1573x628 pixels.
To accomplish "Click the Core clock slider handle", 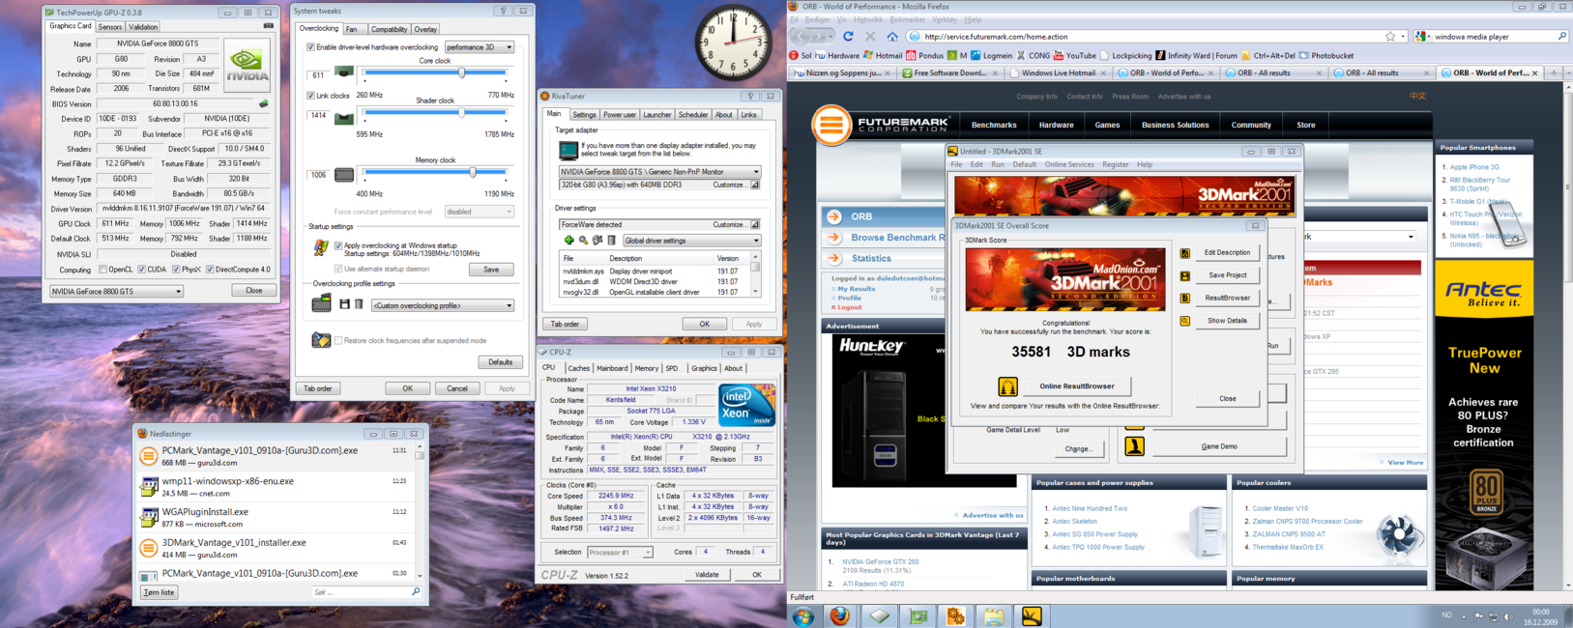I will 462,72.
